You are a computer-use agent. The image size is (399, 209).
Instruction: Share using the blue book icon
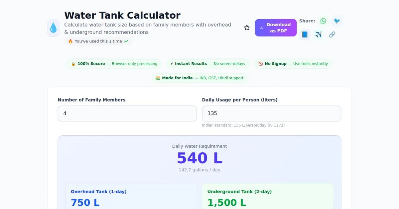[305, 35]
